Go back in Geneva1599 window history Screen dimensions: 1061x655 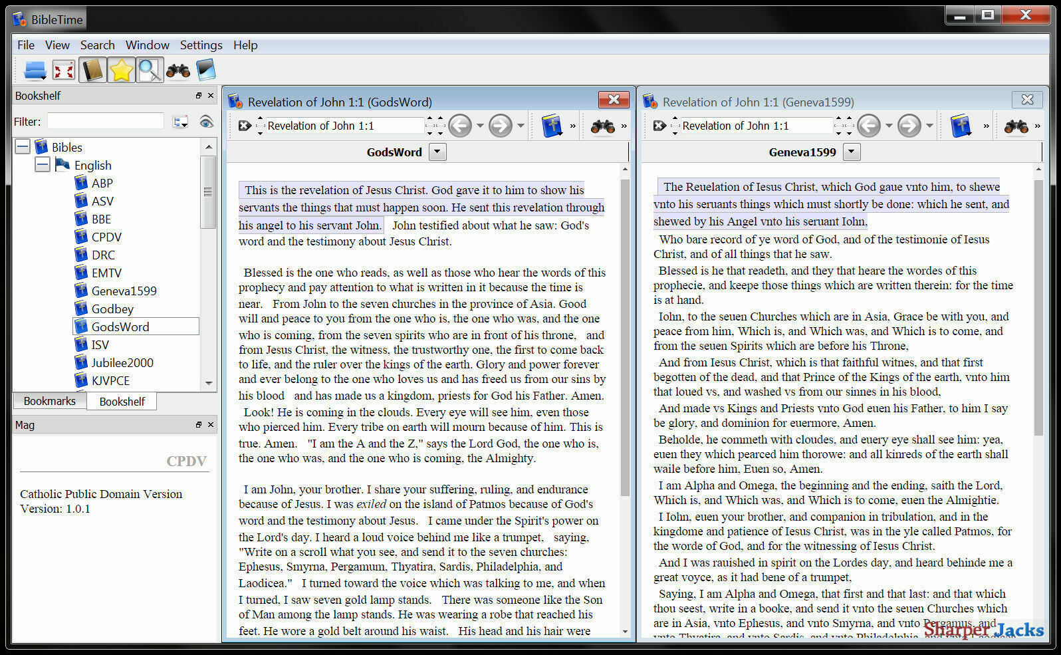point(869,126)
